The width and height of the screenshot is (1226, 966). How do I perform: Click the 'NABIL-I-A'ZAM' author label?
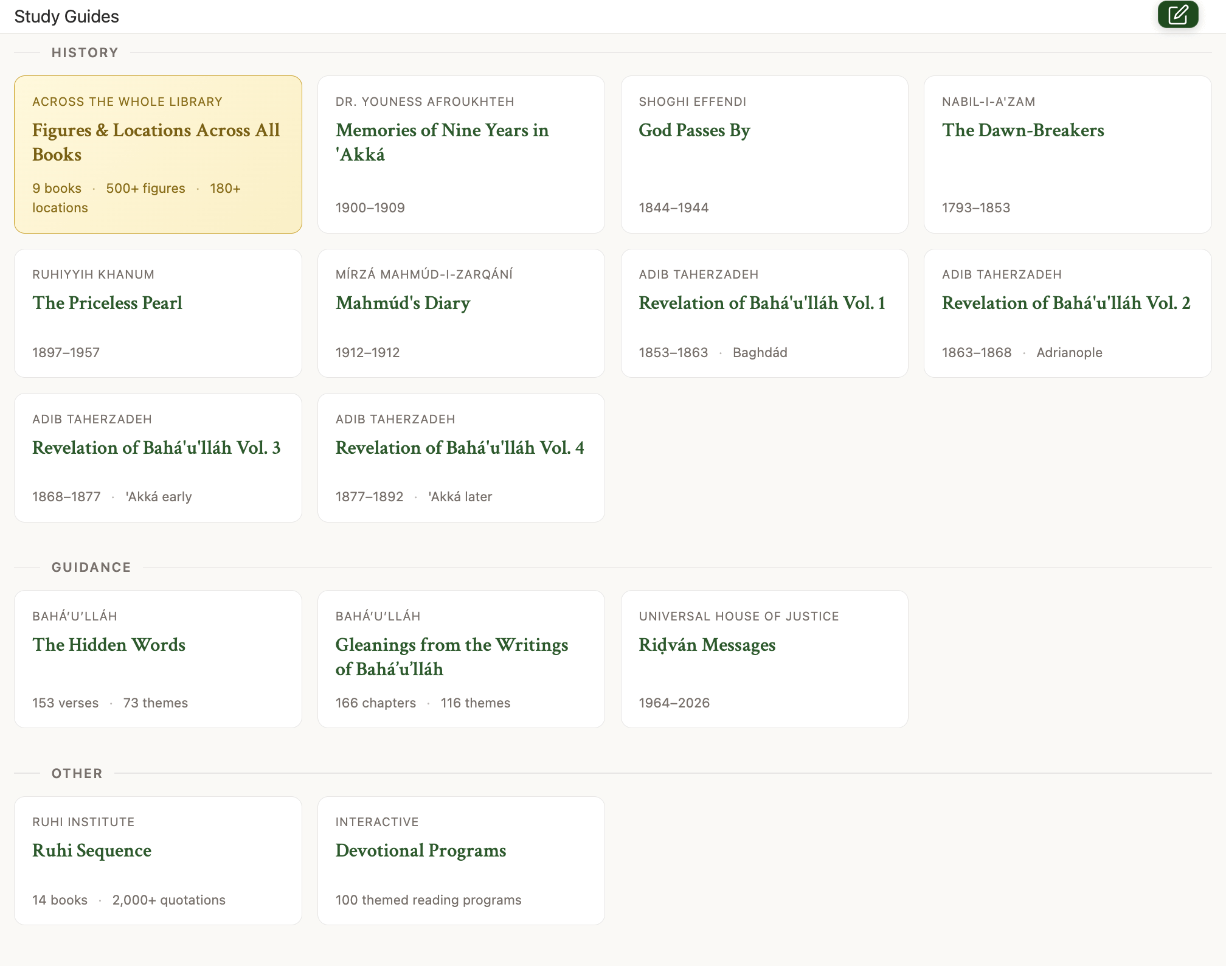(988, 102)
